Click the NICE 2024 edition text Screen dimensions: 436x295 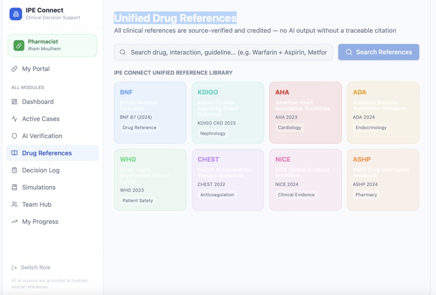tap(287, 184)
